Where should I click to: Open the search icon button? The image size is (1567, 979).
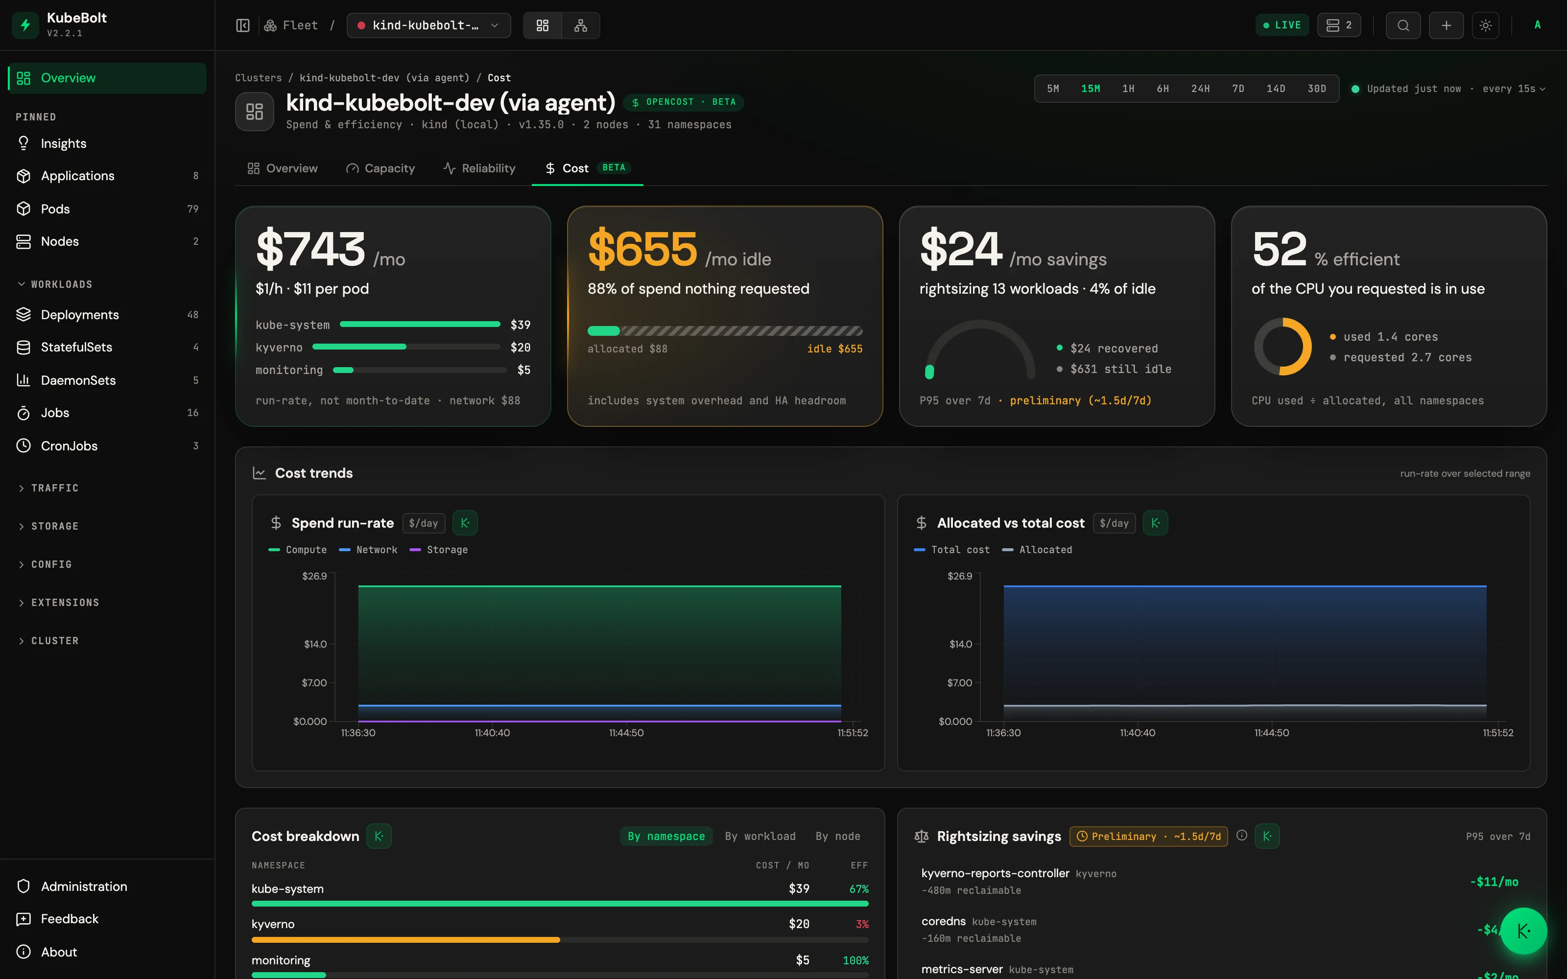(x=1403, y=25)
